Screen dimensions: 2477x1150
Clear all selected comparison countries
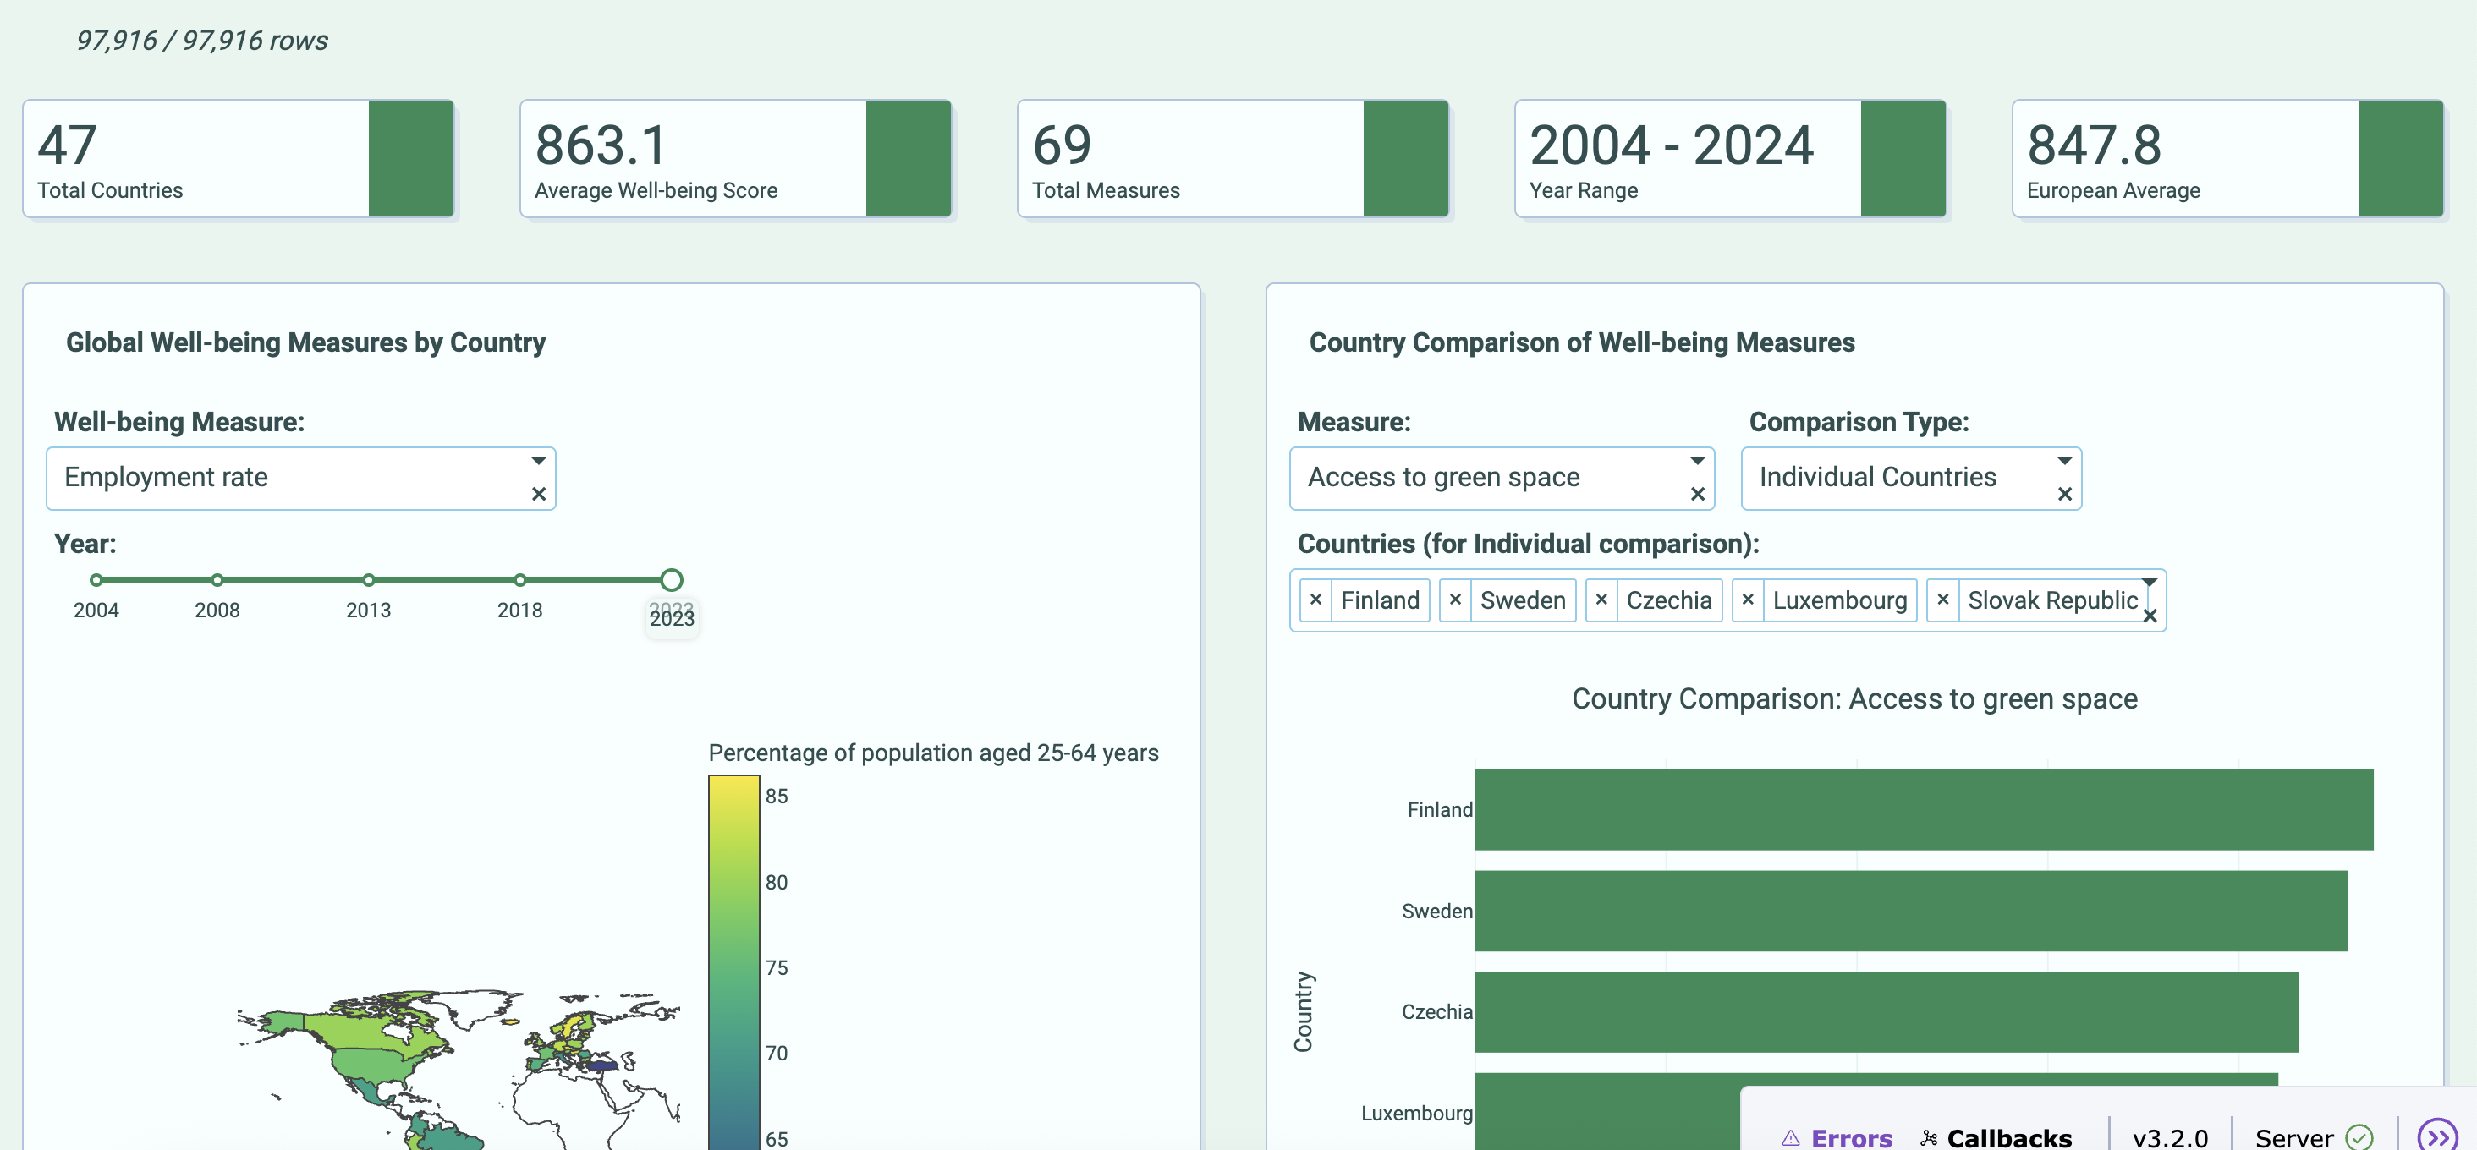[x=2150, y=616]
